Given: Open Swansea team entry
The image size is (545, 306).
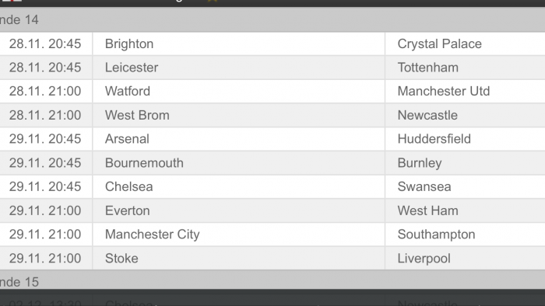Looking at the screenshot, I should [x=424, y=187].
